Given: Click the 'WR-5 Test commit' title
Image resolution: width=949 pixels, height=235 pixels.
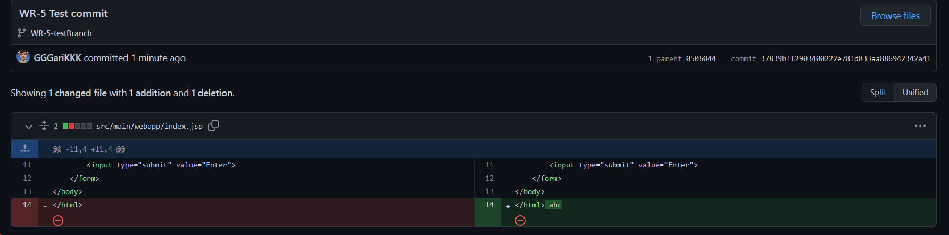Looking at the screenshot, I should (x=63, y=13).
